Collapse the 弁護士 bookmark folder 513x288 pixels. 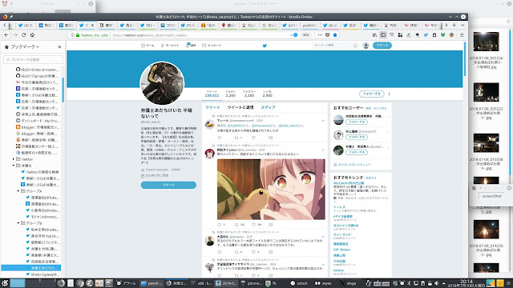(x=14, y=166)
